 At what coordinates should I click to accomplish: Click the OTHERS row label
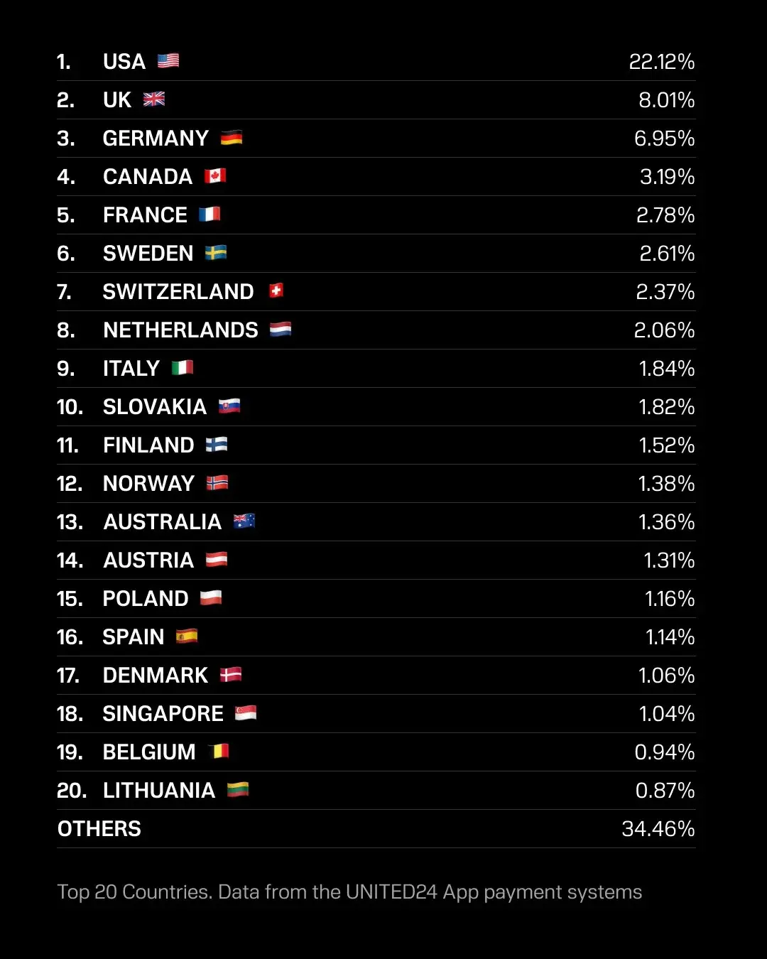coord(99,828)
